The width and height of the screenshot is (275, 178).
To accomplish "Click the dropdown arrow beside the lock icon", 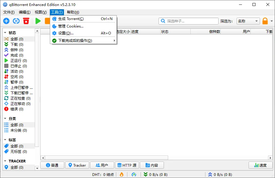I will [x=272, y=21].
